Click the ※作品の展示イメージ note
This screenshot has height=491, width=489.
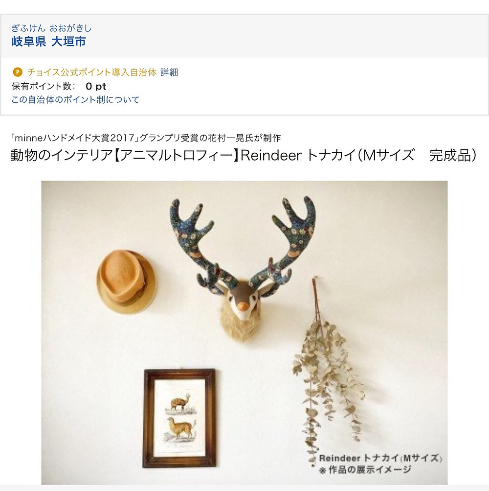(365, 469)
